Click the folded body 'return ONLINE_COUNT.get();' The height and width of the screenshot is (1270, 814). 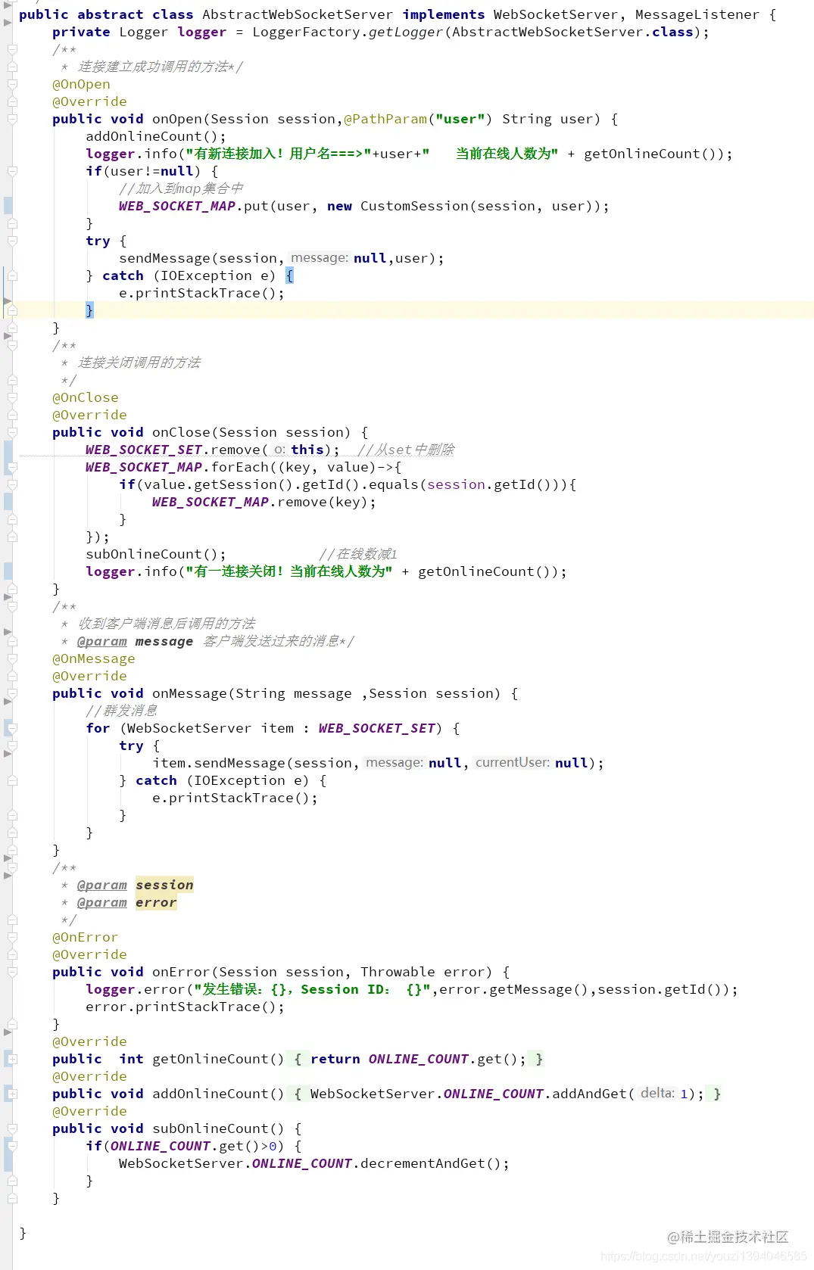click(418, 1059)
